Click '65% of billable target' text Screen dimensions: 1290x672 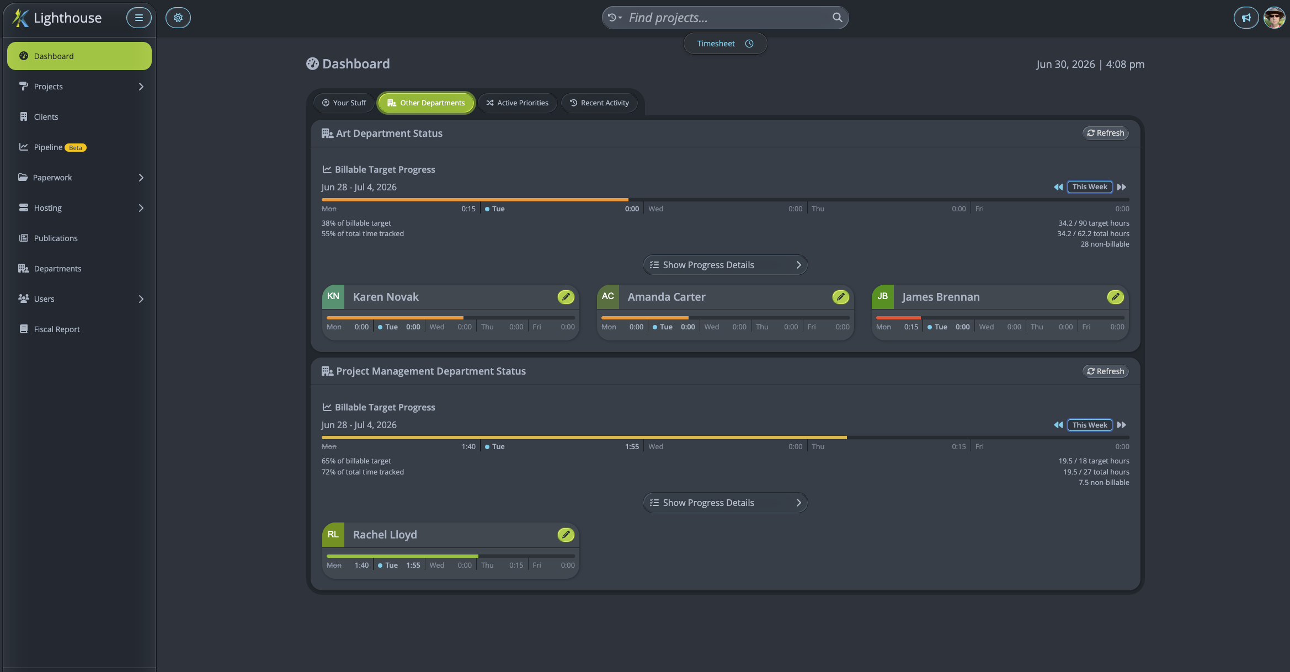click(x=356, y=461)
